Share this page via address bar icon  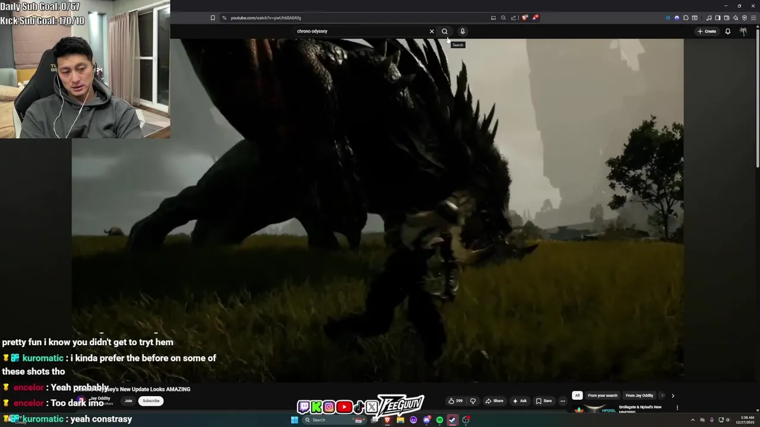(x=514, y=18)
